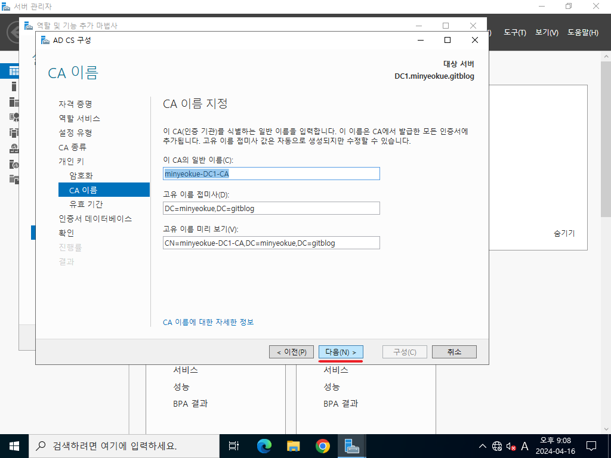Select 역할 서비스 step in sidebar
The width and height of the screenshot is (611, 458).
(79, 119)
